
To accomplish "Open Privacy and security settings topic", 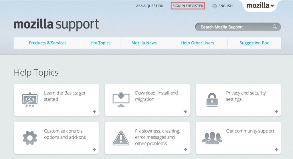I will pos(238,100).
